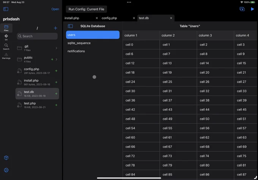Image resolution: width=258 pixels, height=180 pixels.
Task: Open test.db in the file list
Action: click(37, 94)
